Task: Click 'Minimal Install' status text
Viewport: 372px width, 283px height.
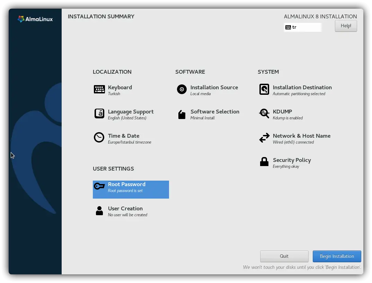Action: 202,118
